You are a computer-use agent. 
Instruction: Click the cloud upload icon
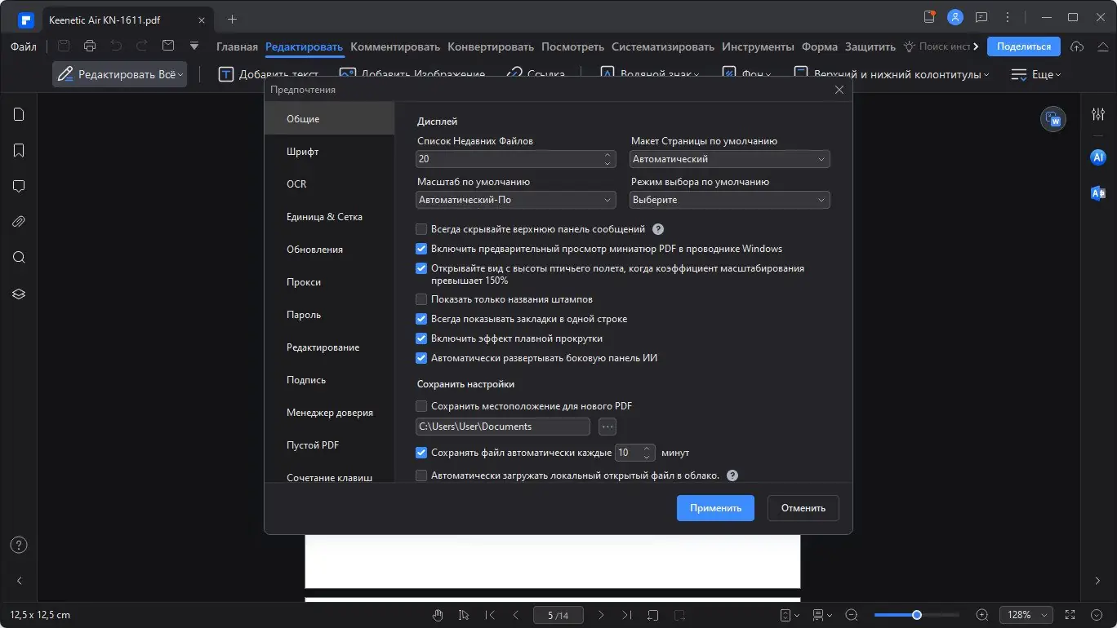click(x=1077, y=46)
